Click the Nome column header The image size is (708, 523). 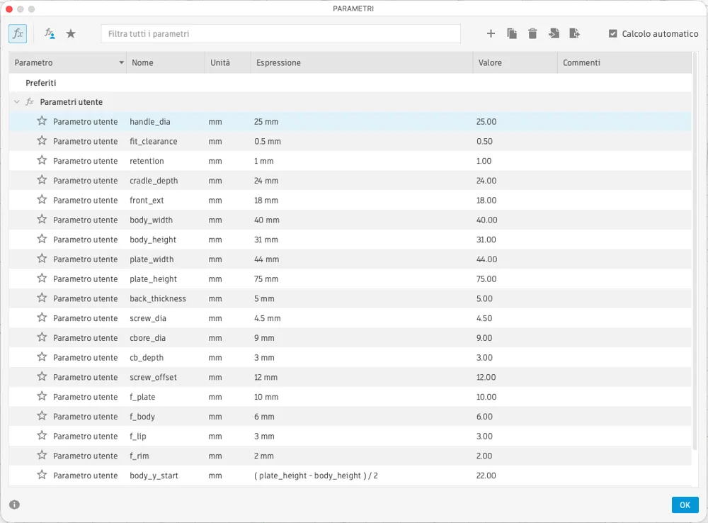165,62
